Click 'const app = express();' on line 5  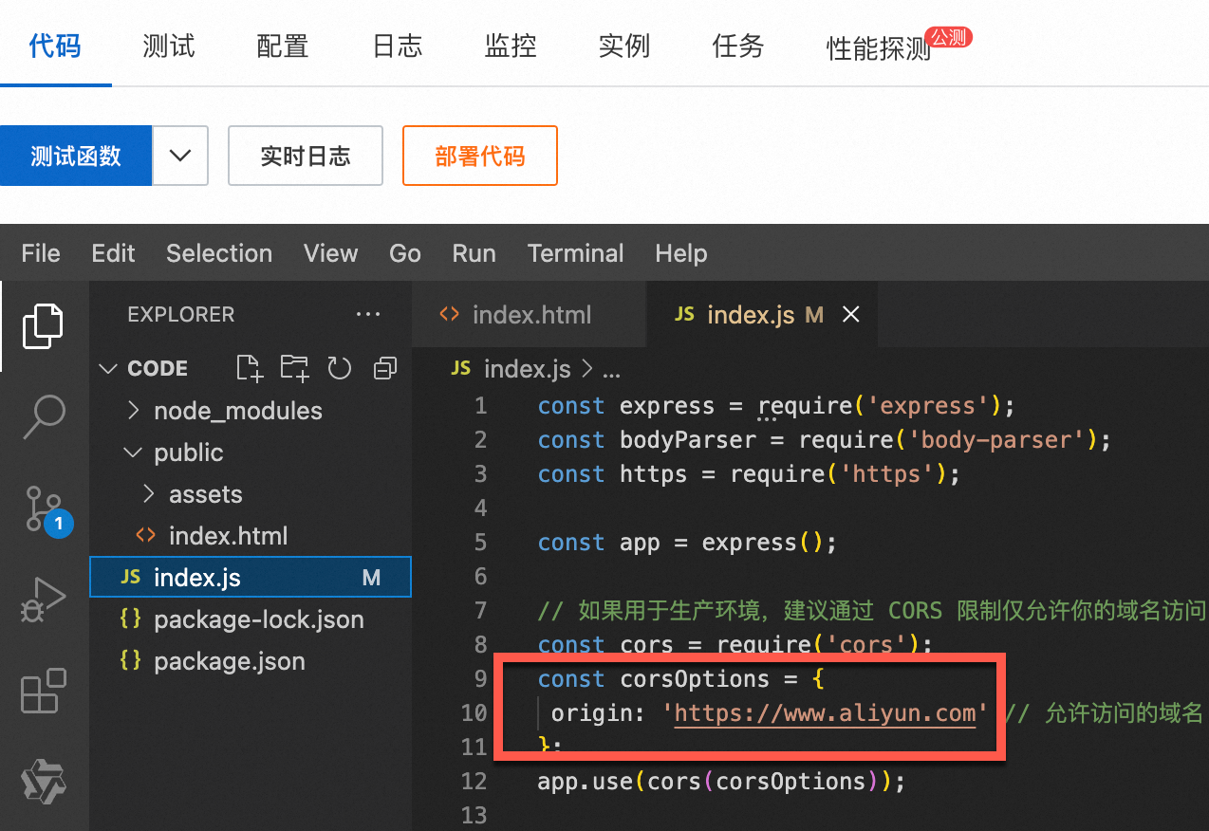[687, 543]
